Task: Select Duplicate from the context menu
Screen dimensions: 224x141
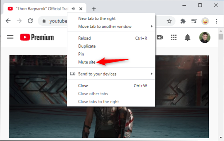Action: click(87, 46)
